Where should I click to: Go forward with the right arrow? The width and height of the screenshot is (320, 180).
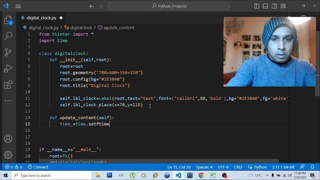point(100,6)
